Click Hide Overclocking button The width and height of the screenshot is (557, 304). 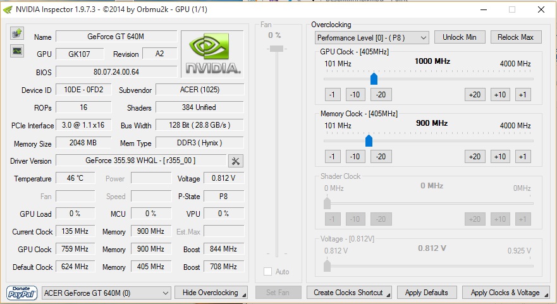(x=211, y=293)
